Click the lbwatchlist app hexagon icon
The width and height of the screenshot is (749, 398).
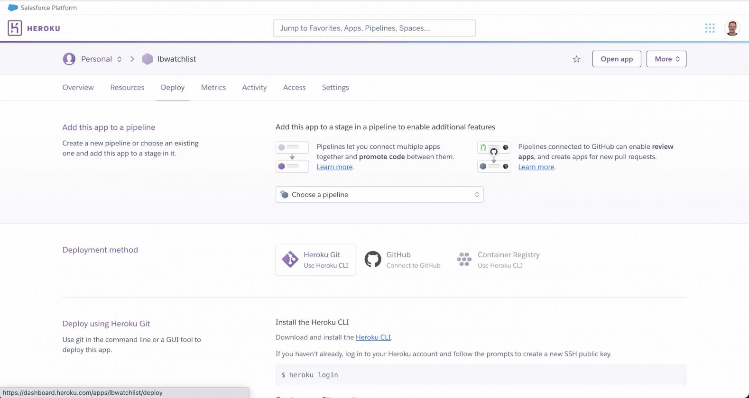coord(148,59)
